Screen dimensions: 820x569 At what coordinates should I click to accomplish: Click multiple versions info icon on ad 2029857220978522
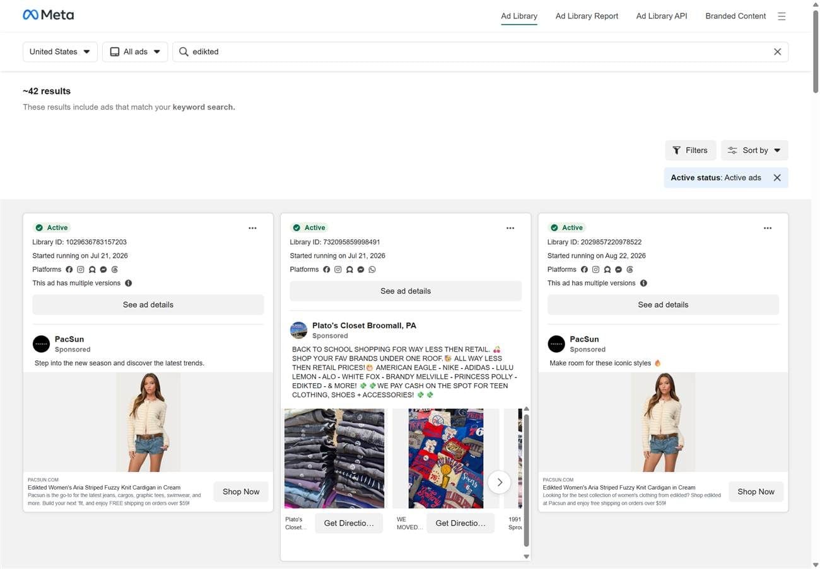pyautogui.click(x=643, y=284)
